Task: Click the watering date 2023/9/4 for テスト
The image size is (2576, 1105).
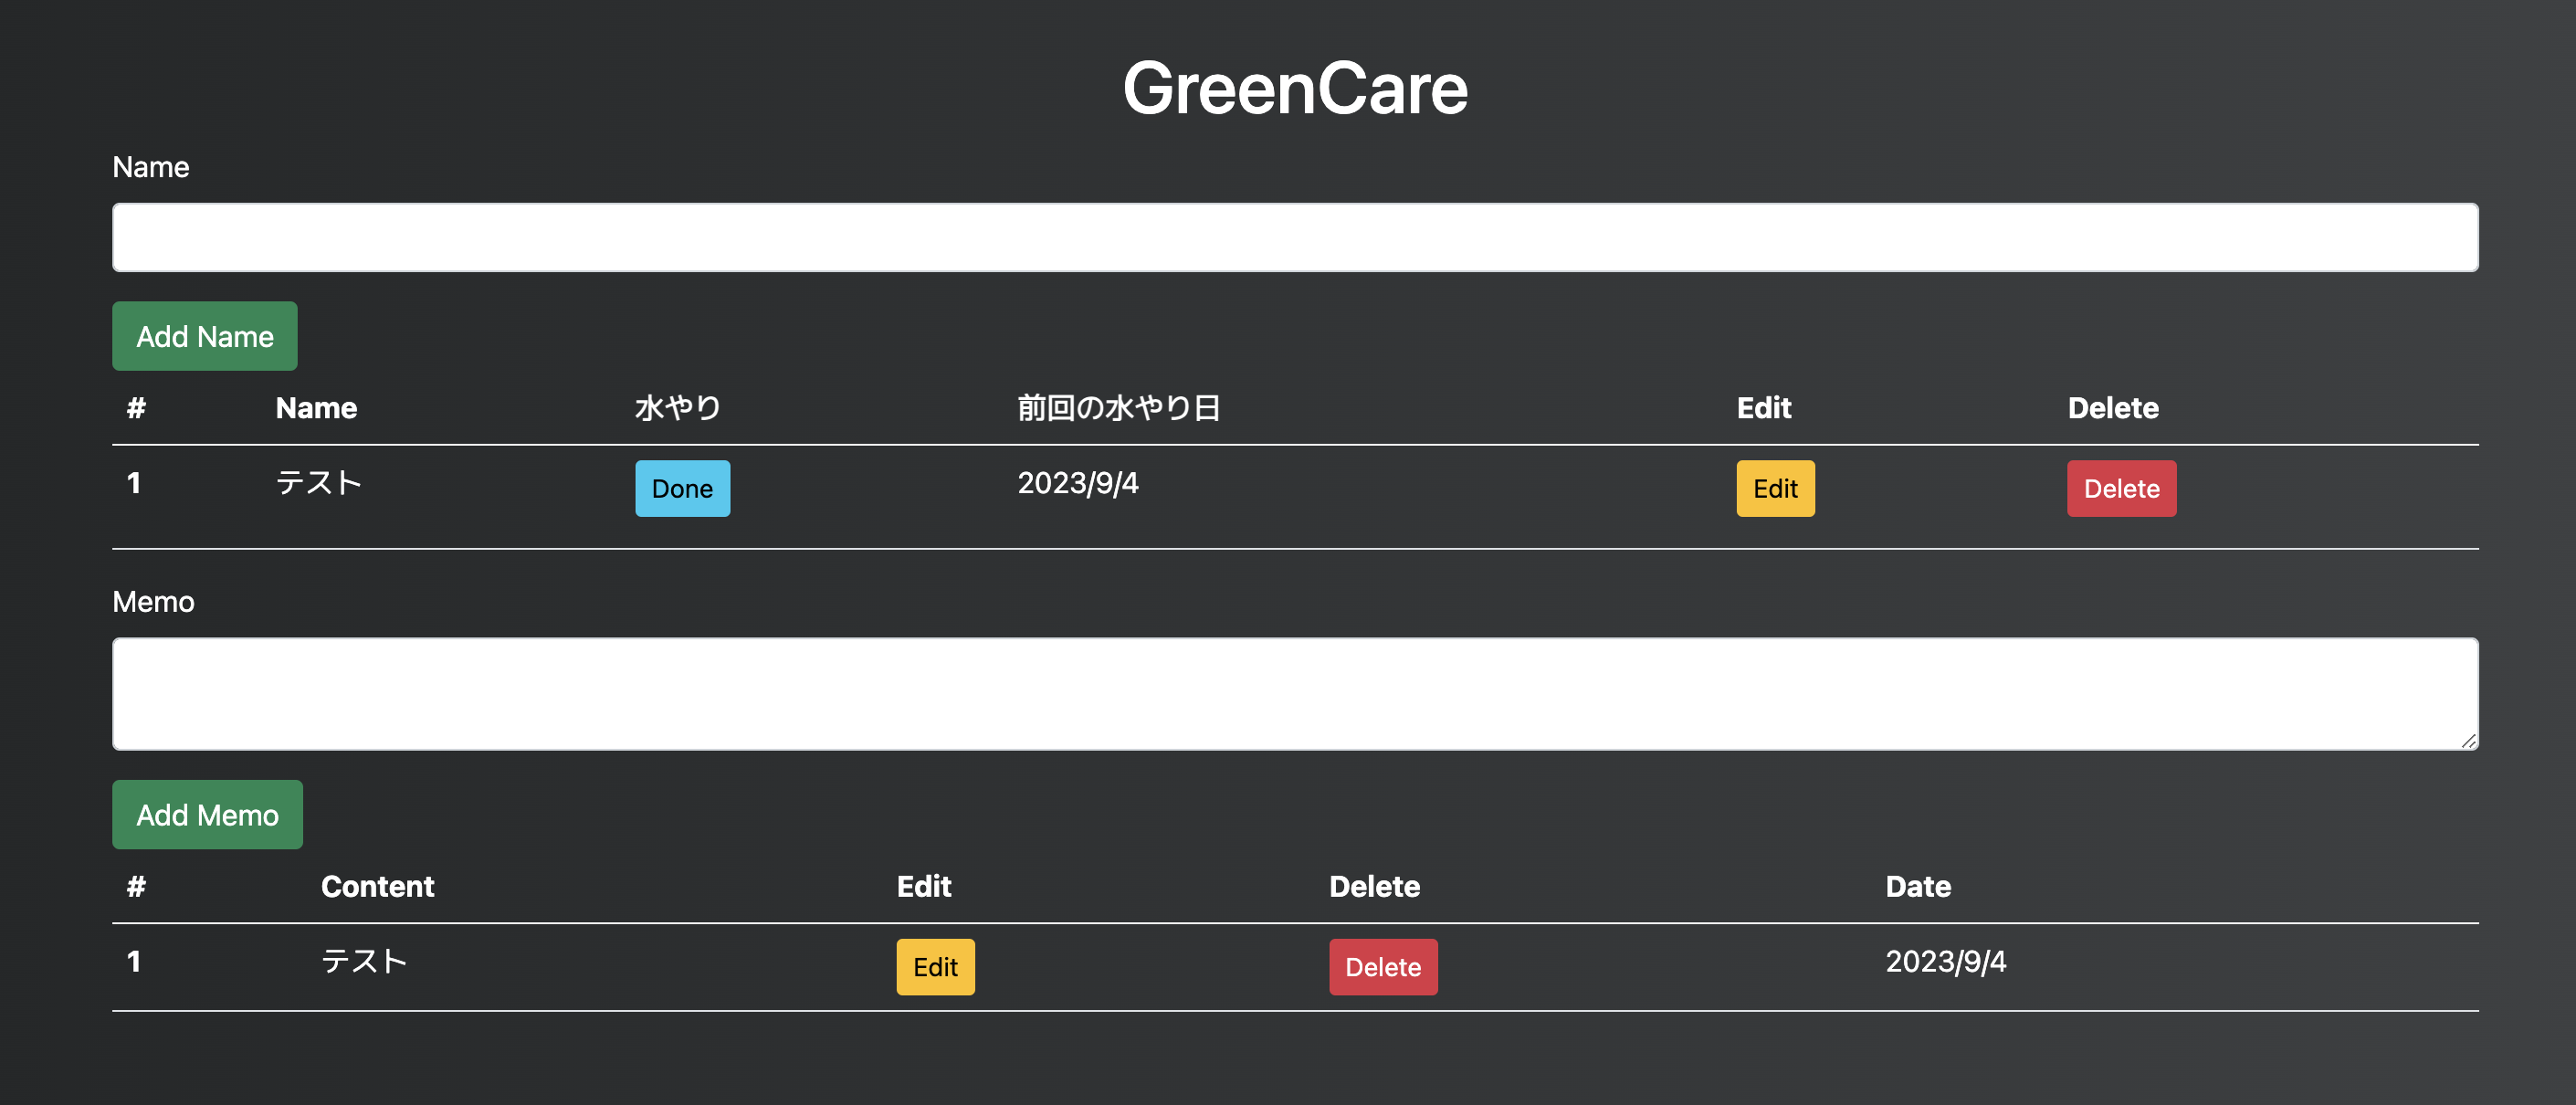Action: point(1077,483)
